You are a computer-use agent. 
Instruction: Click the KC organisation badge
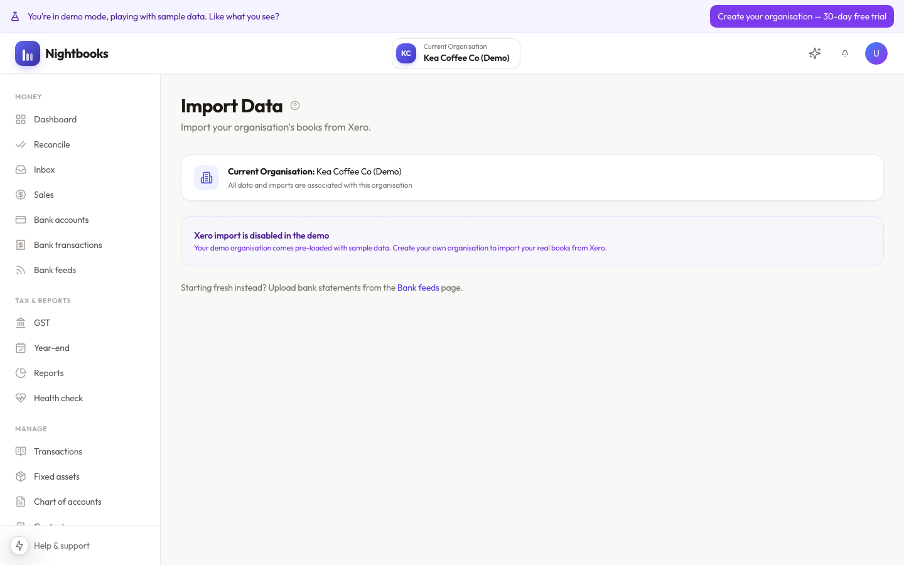point(406,53)
